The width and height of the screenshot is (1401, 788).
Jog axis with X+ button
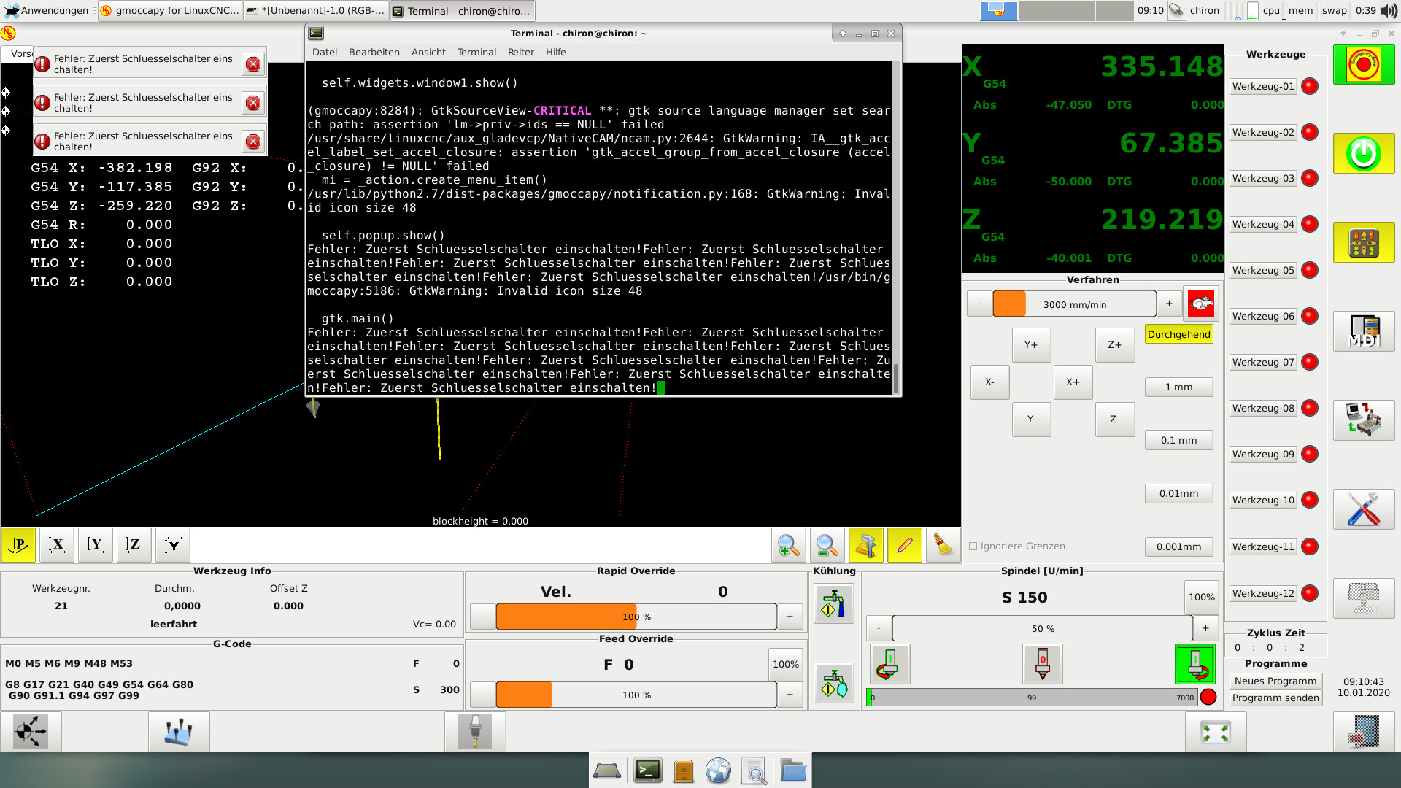1073,382
